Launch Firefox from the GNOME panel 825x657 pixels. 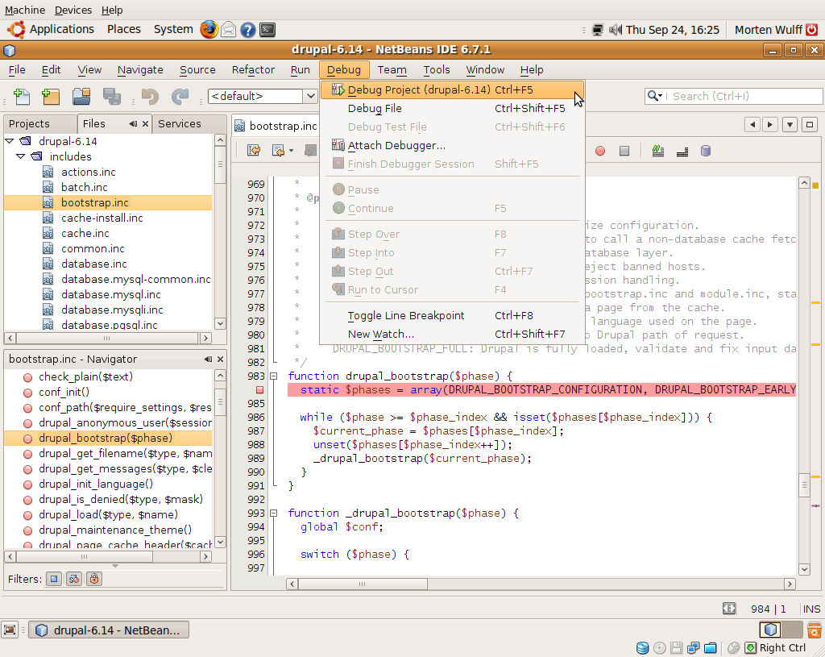(x=209, y=30)
